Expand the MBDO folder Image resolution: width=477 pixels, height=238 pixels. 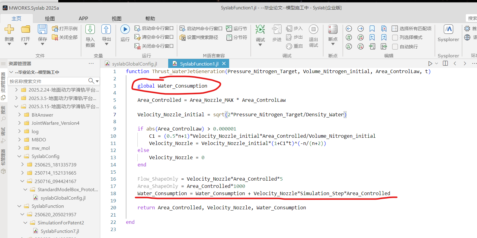click(x=19, y=140)
